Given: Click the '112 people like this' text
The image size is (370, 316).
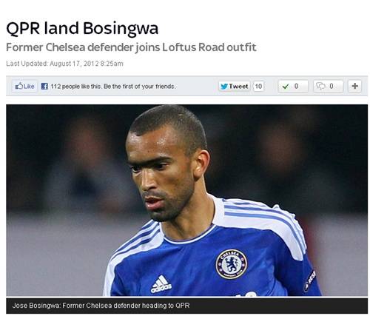Looking at the screenshot, I should click(113, 87).
